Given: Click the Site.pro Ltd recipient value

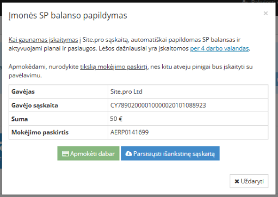Looking at the screenshot, I should [126, 91].
